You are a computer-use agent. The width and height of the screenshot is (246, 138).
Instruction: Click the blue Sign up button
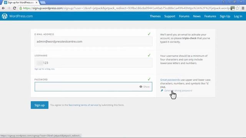(x=40, y=105)
